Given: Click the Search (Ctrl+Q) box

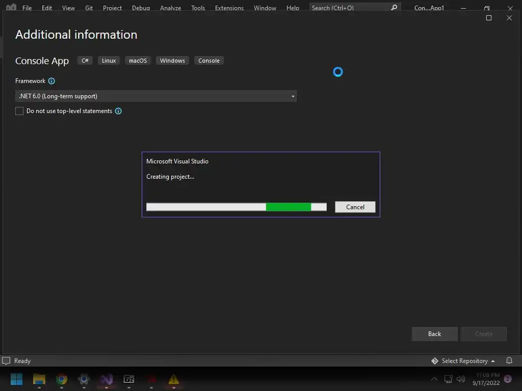Looking at the screenshot, I should click(x=355, y=7).
